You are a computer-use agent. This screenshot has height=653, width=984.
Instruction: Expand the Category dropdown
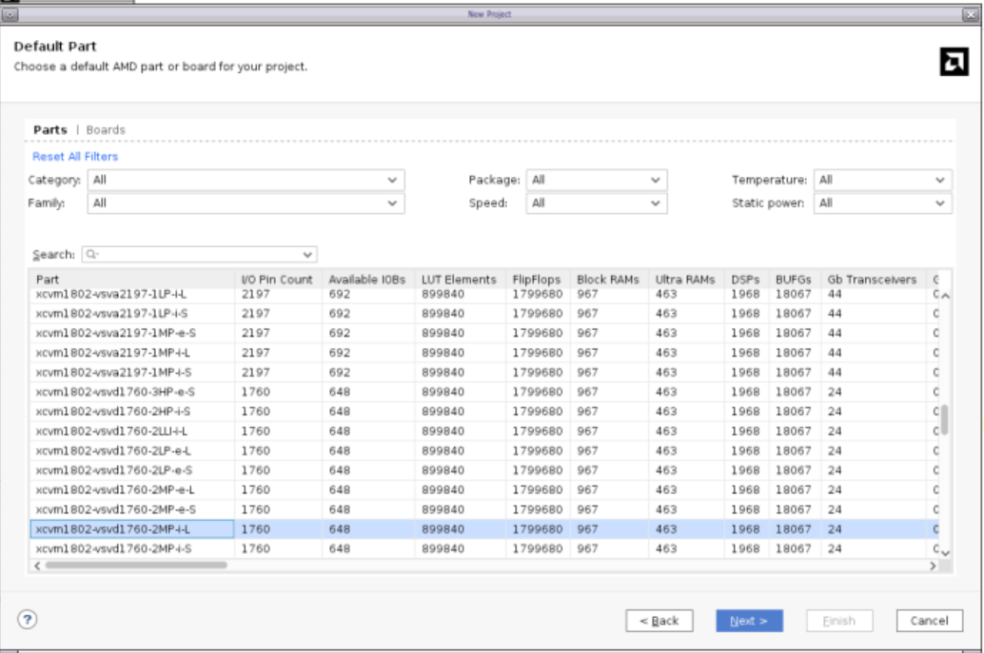coord(246,180)
